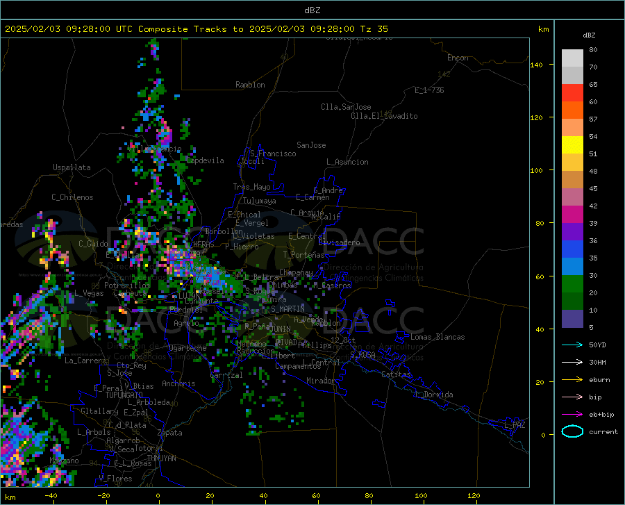Pick the dark green 20 dBZ swatch

pos(572,301)
